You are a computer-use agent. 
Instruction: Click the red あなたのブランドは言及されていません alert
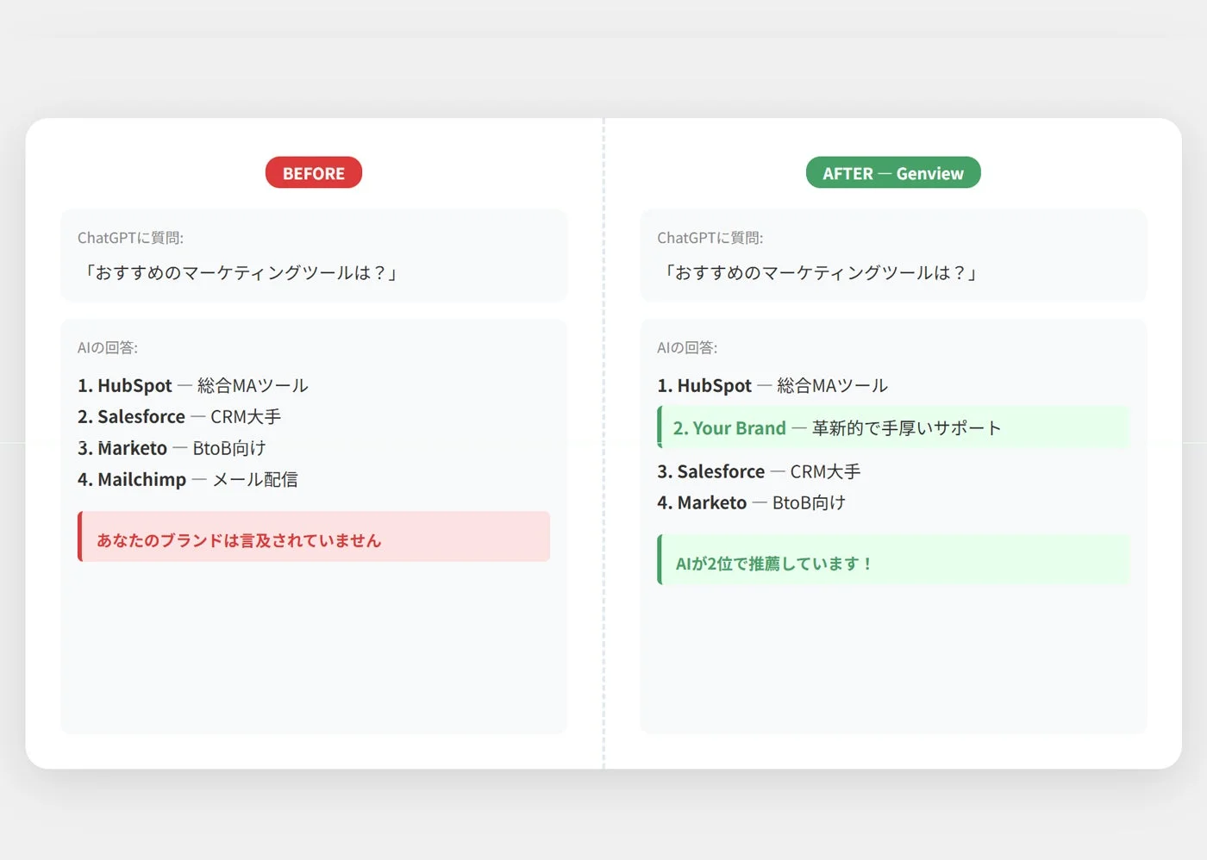314,537
